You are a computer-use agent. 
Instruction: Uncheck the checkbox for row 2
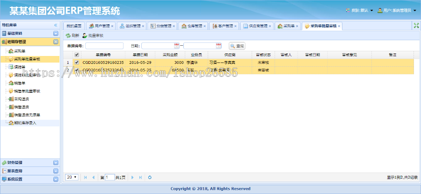pyautogui.click(x=77, y=70)
